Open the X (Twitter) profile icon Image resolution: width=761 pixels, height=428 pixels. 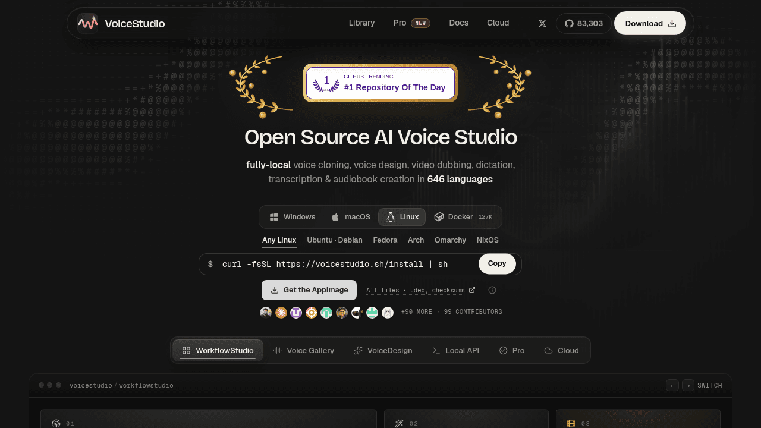[x=542, y=23]
